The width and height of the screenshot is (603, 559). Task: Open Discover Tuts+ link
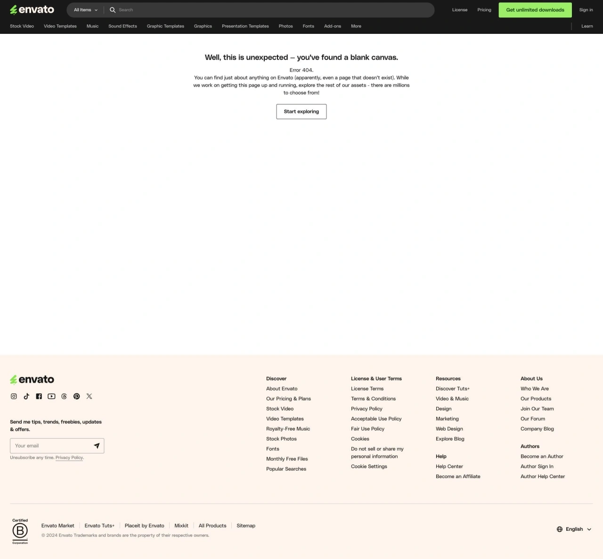click(453, 389)
